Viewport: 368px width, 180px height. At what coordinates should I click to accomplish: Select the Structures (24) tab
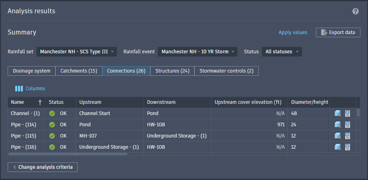172,71
